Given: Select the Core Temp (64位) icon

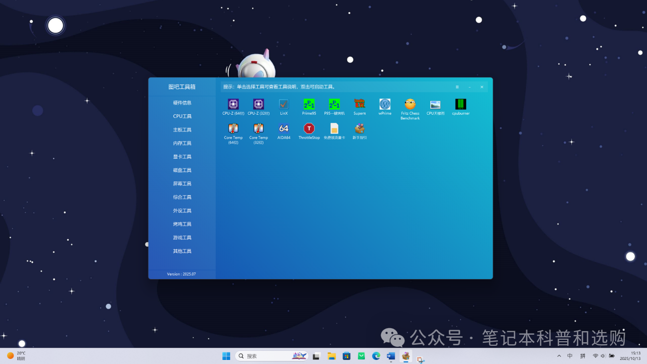Looking at the screenshot, I should point(233,128).
